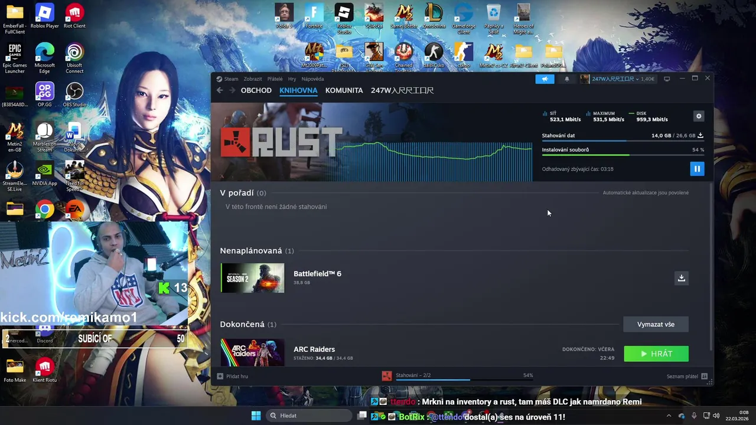Open NVIDIA App desktop icon
Viewport: 756px width, 425px height.
(44, 175)
